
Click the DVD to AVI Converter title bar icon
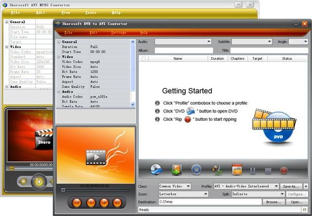(58, 23)
